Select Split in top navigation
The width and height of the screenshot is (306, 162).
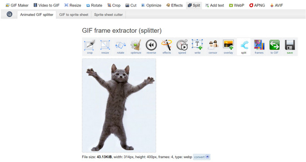[x=194, y=5]
